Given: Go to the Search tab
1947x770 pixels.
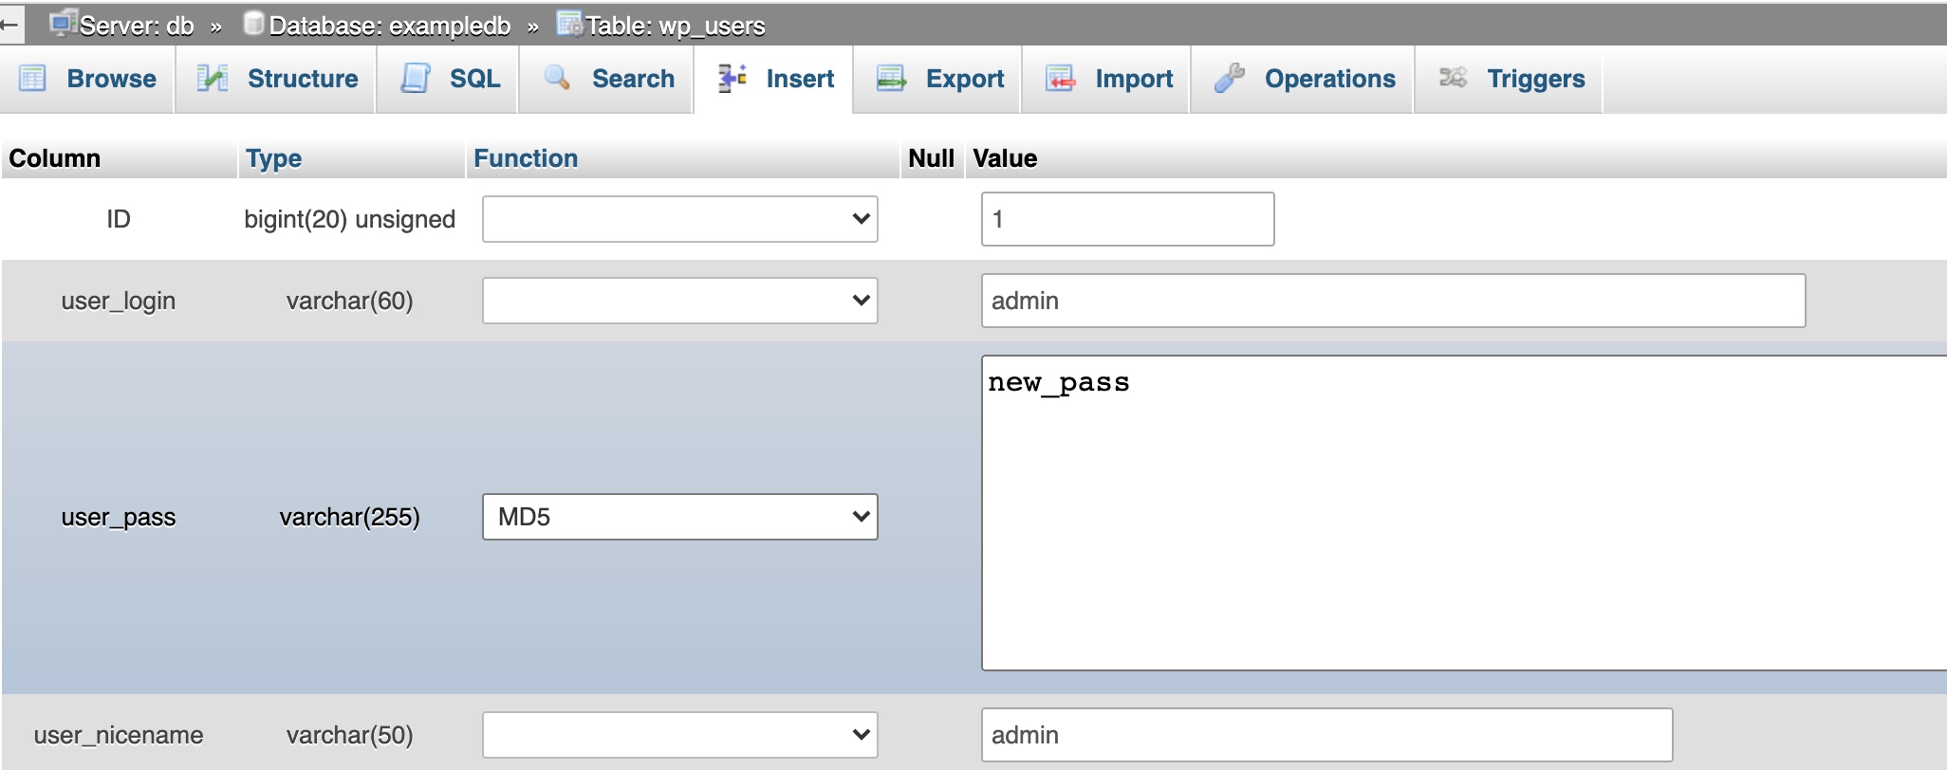Looking at the screenshot, I should coord(607,79).
